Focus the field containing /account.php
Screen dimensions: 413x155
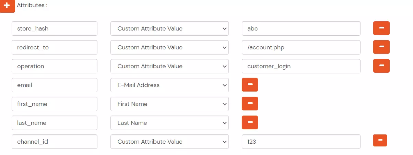point(301,47)
